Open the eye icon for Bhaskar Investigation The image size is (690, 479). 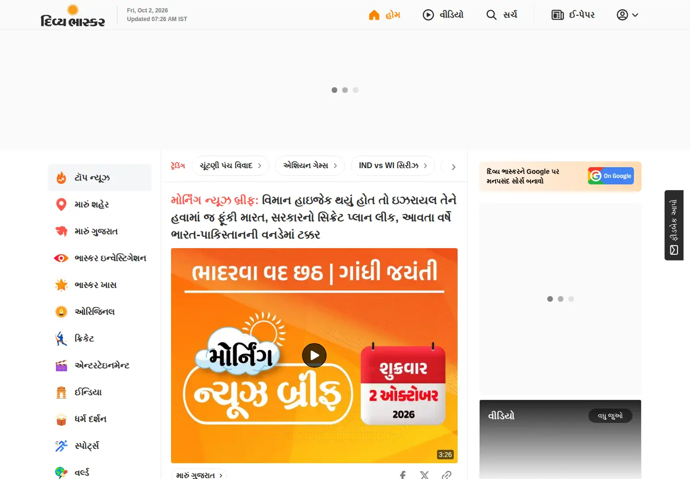61,258
